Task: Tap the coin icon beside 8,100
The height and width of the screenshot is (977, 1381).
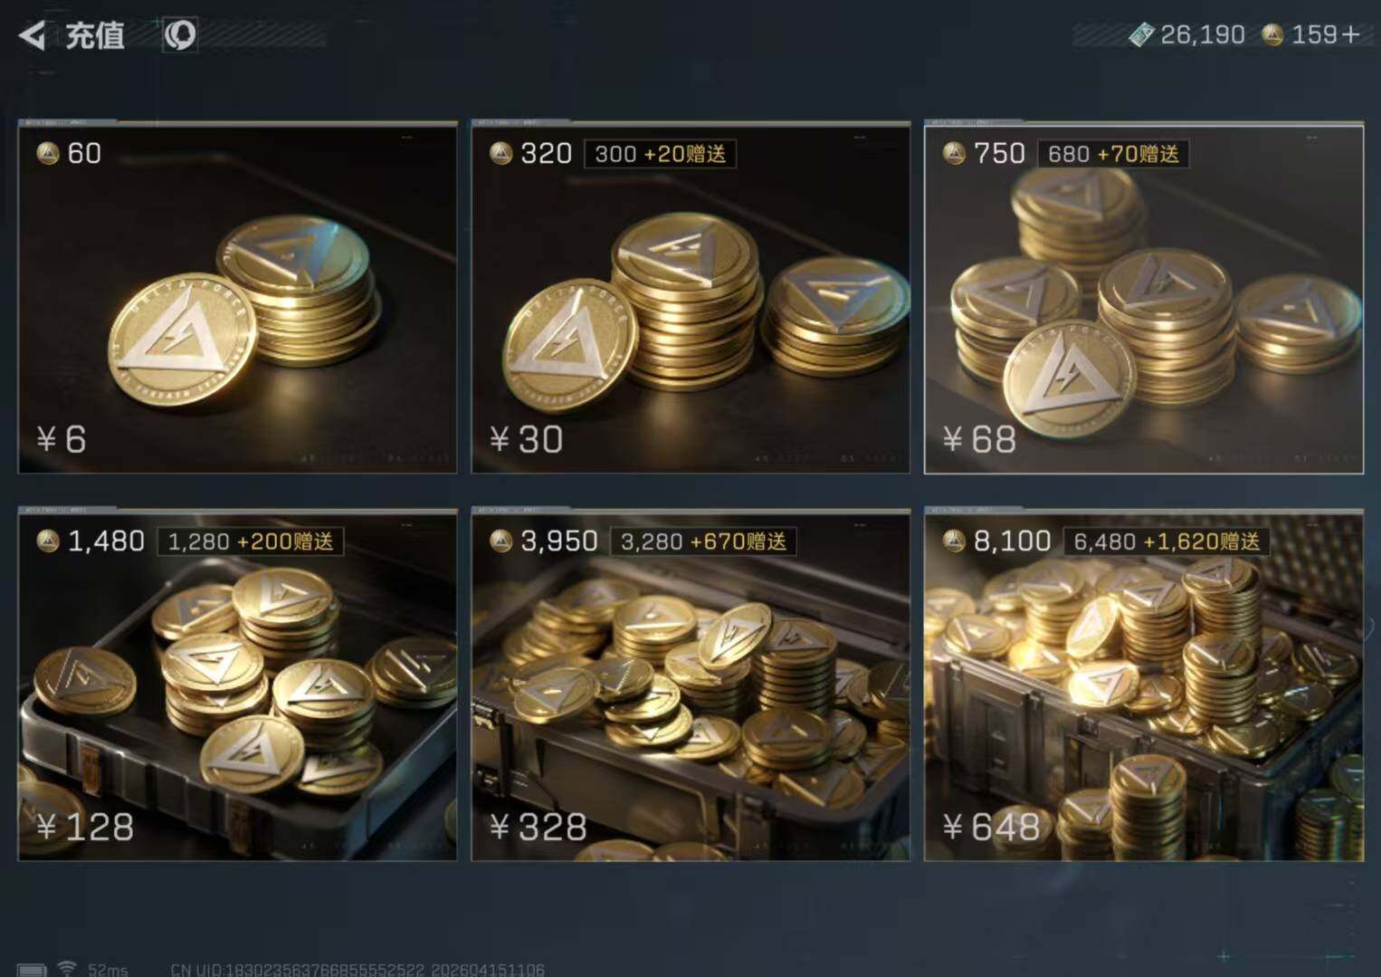Action: pos(953,541)
